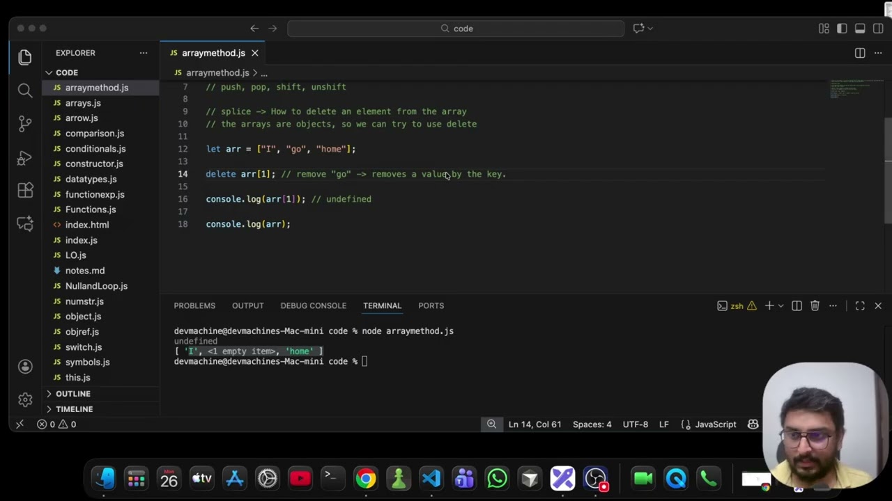892x501 pixels.
Task: Toggle the secondary sidebar visibility
Action: coord(878,29)
